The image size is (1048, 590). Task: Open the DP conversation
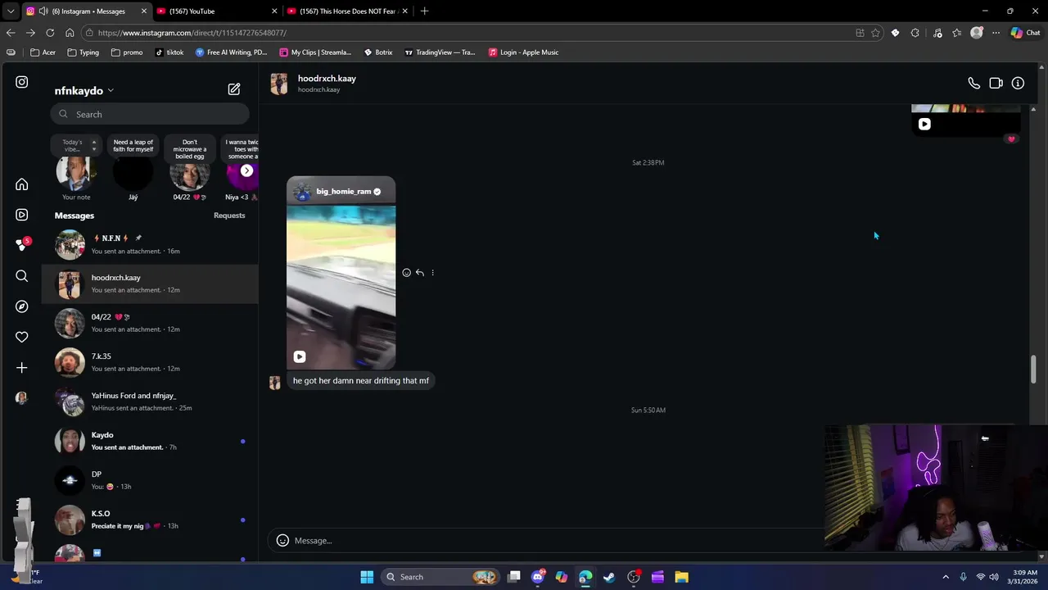tap(150, 480)
